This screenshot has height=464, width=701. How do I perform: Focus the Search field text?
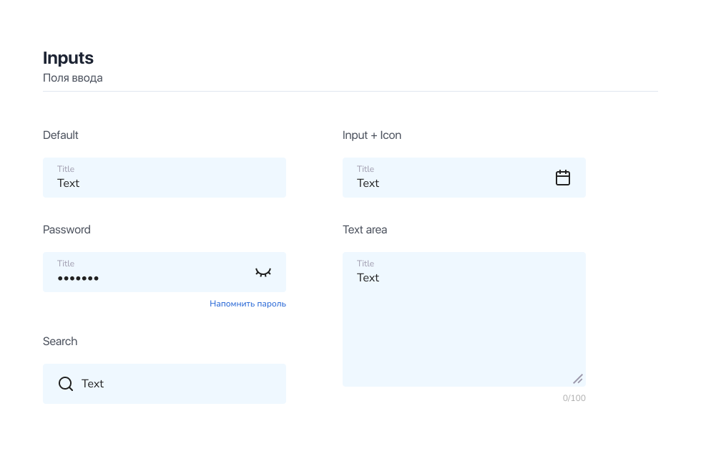tap(93, 384)
